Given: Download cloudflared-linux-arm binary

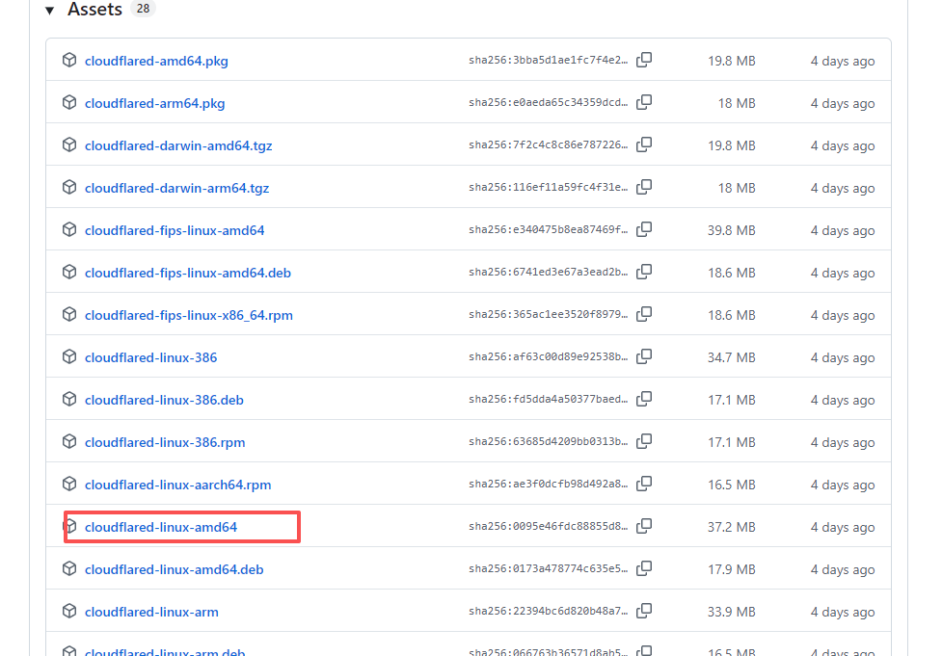Looking at the screenshot, I should [x=151, y=613].
